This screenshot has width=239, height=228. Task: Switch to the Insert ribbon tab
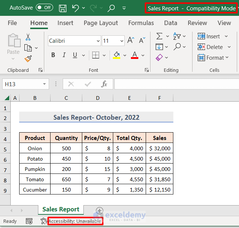tap(65, 23)
